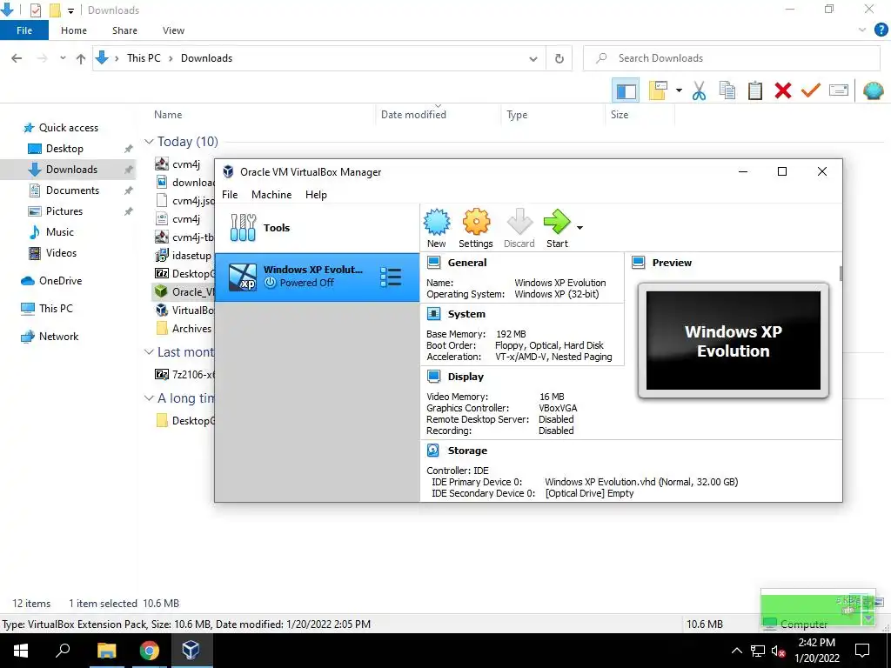The image size is (891, 668).
Task: Expand the Explorer ribbon chevron
Action: tap(862, 30)
